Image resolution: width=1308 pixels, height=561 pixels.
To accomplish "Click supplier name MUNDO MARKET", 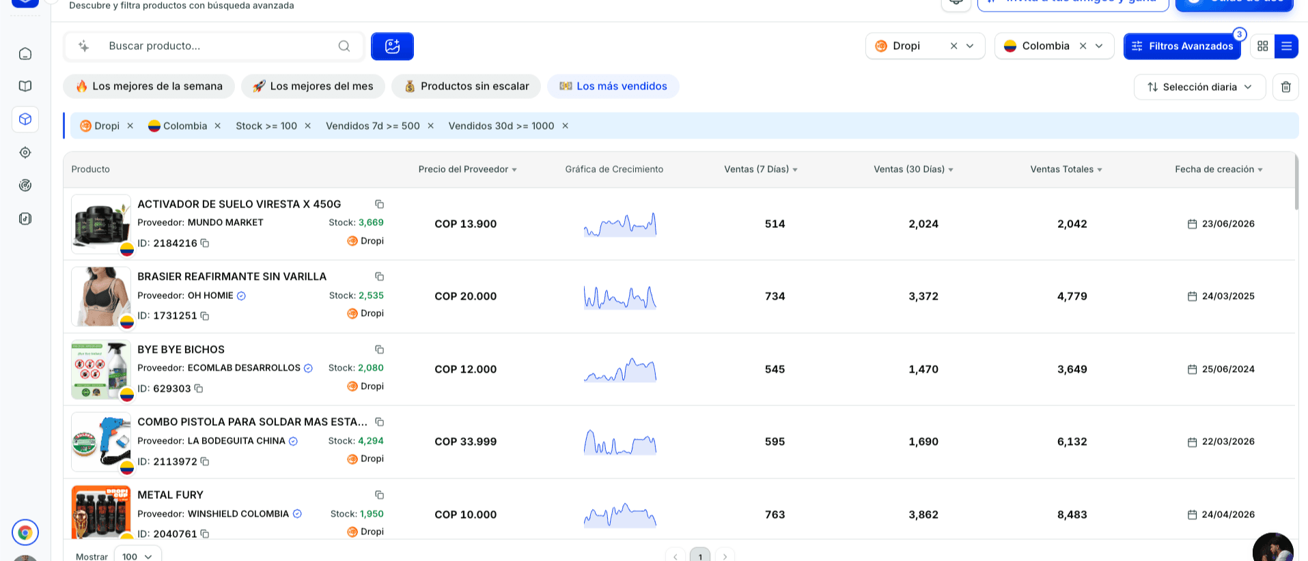I will click(225, 222).
